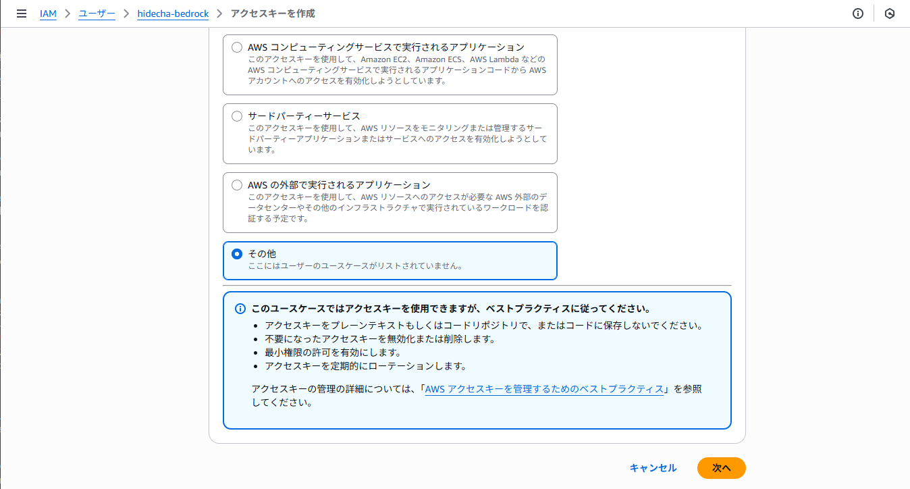The width and height of the screenshot is (910, 489).
Task: Select the その他 radio option
Action: [236, 254]
